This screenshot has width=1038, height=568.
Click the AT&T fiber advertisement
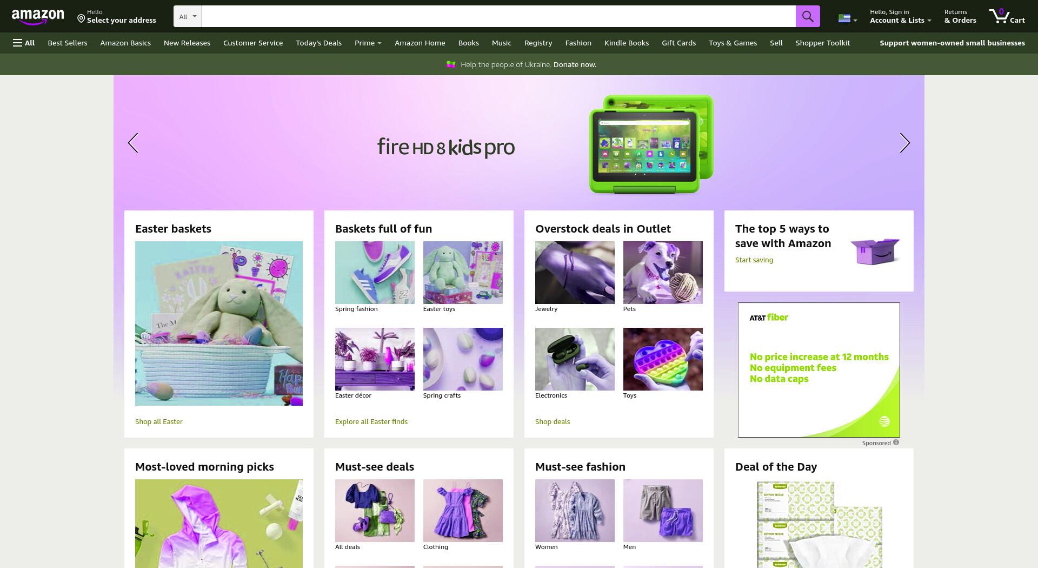click(x=819, y=370)
